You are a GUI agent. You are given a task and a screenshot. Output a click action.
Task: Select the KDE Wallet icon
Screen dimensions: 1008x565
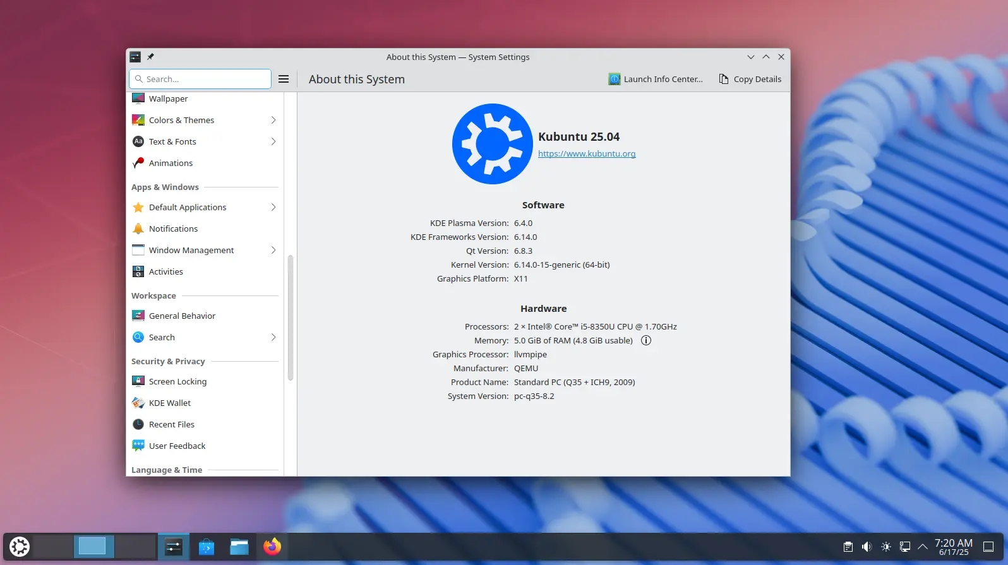pos(138,403)
